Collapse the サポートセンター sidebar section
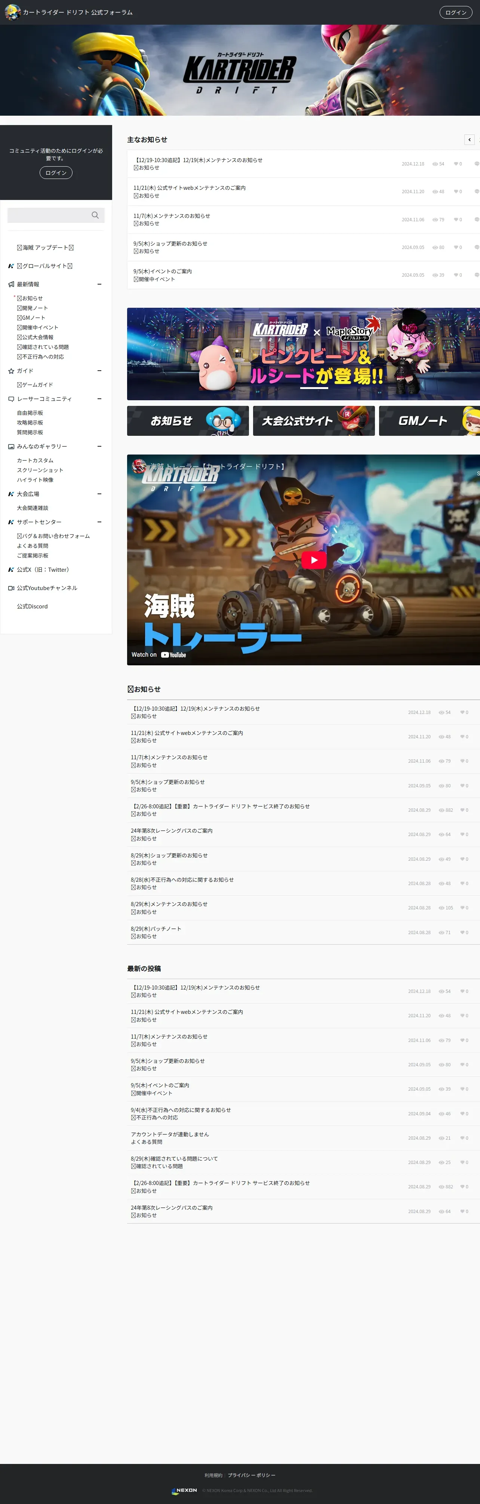Screen dimensions: 480x1504 100,523
